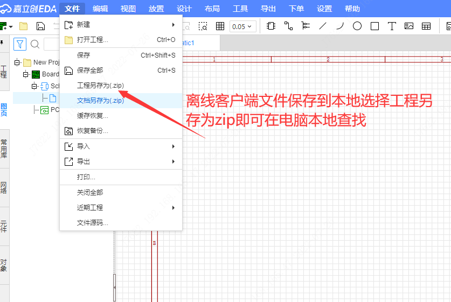
Task: Open the 放置 menu
Action: (156, 9)
